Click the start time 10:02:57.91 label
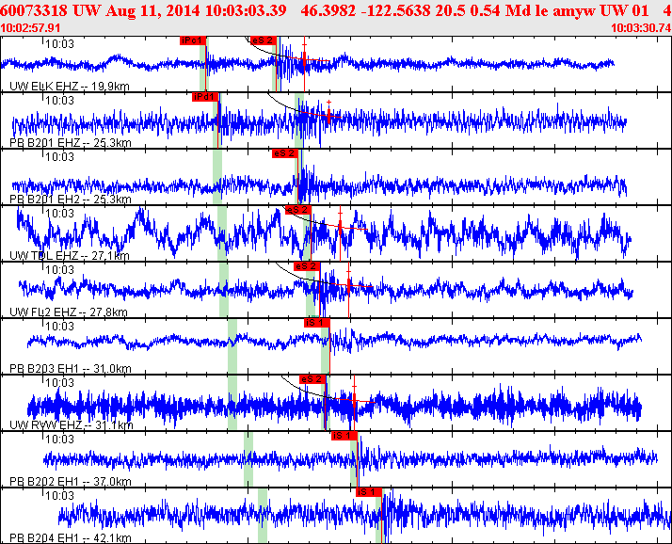The width and height of the screenshot is (672, 544). click(x=30, y=28)
